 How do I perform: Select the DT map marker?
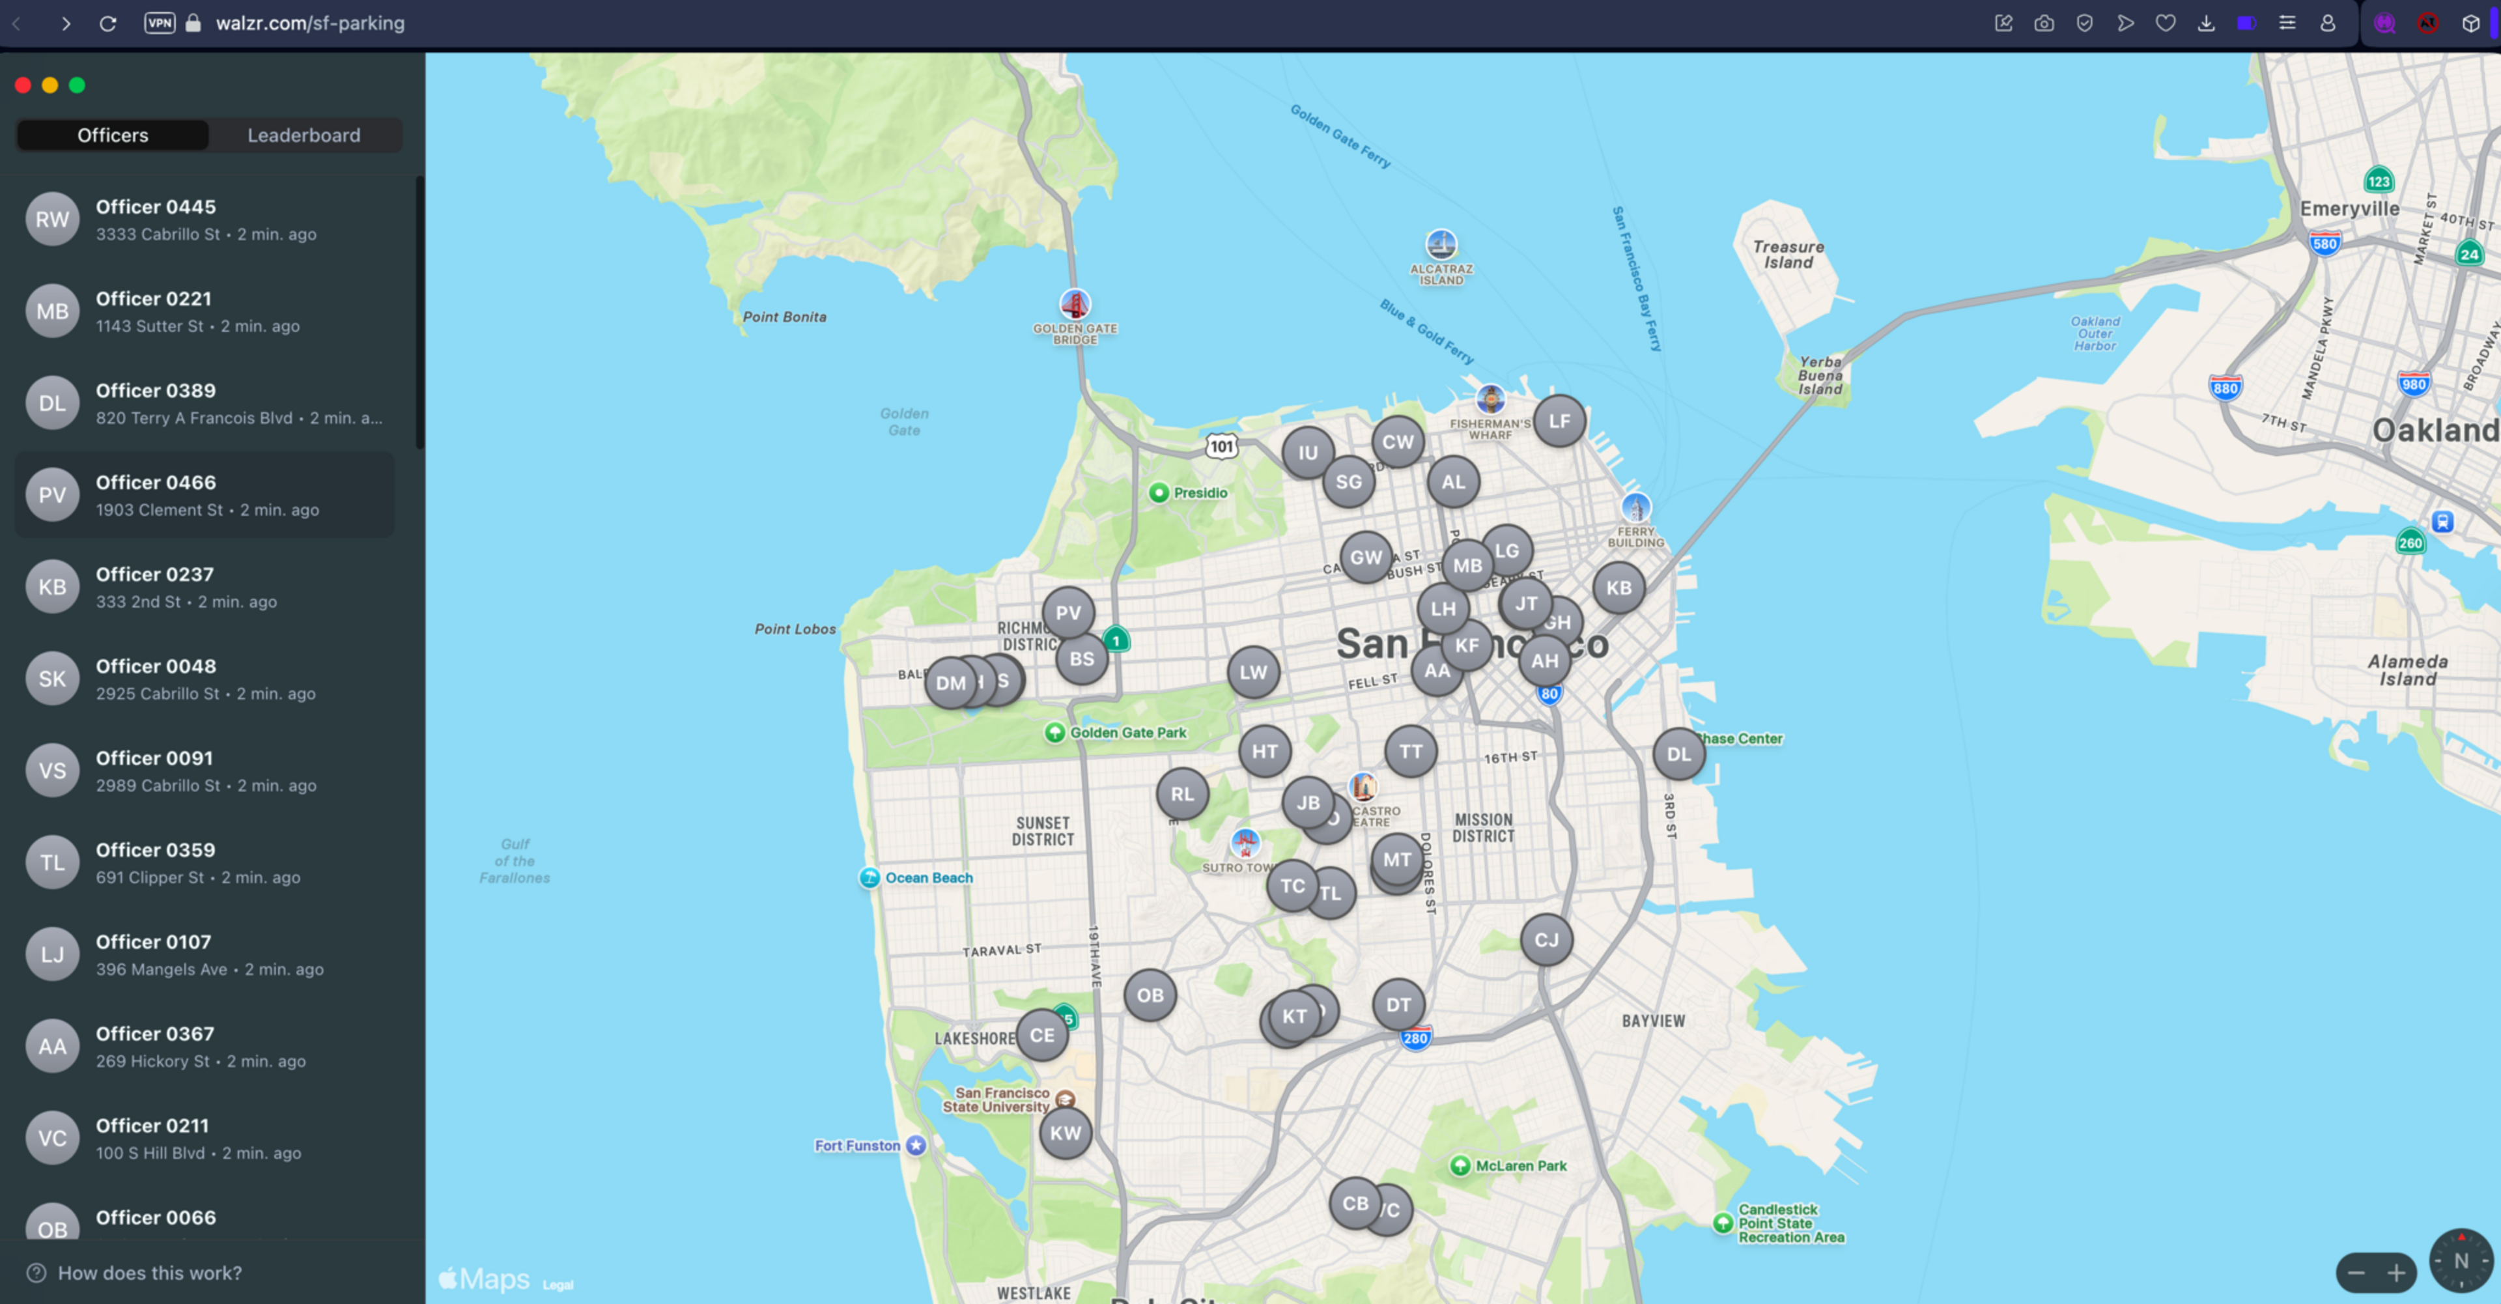pyautogui.click(x=1398, y=1005)
